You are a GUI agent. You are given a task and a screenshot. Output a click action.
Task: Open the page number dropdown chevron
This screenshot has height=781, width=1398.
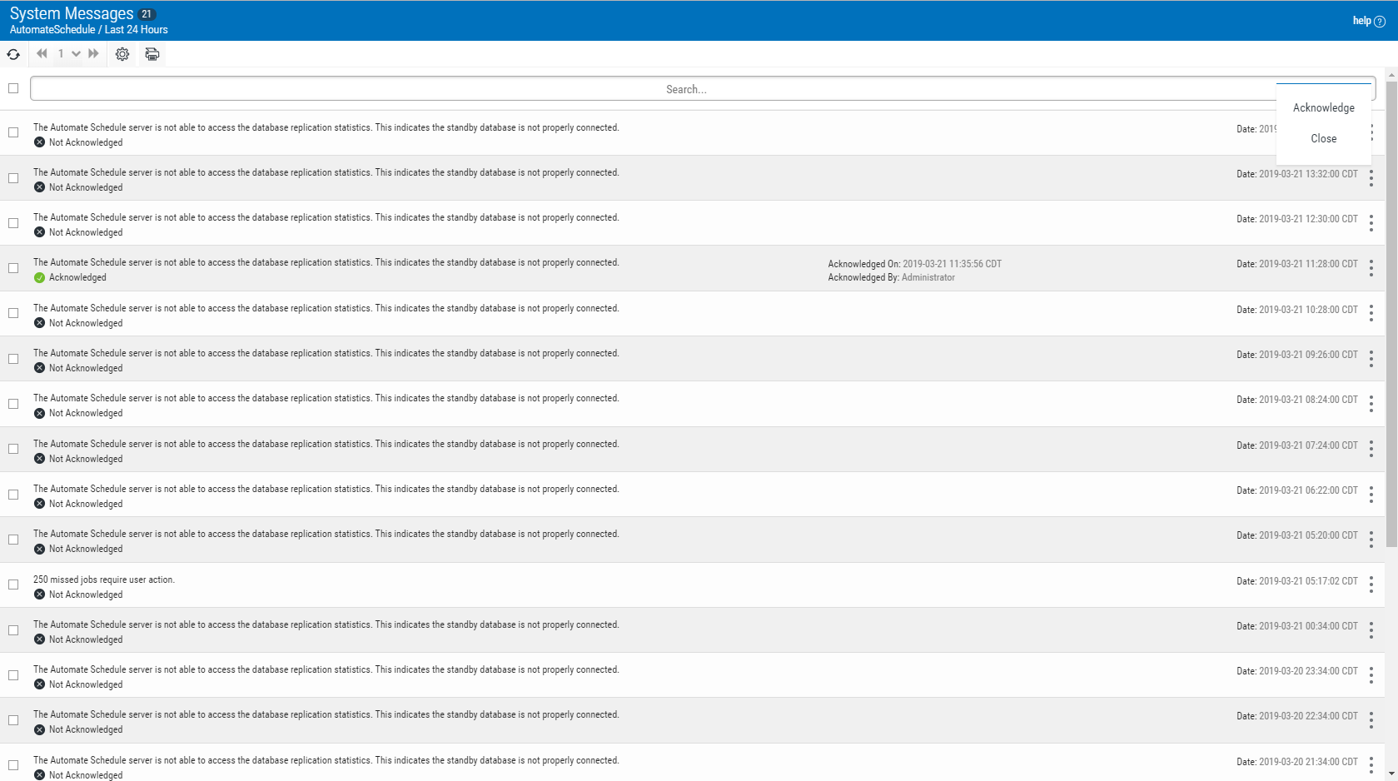point(76,53)
